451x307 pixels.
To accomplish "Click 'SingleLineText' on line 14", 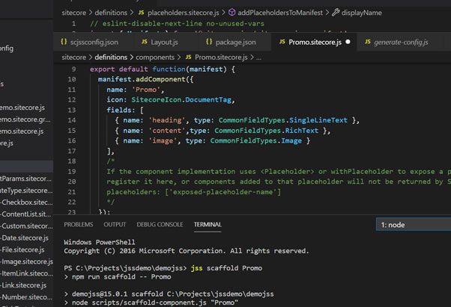I will [318, 120].
